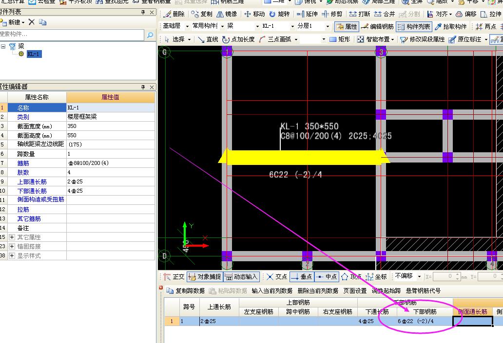
Task: Click the 搜索构件 search input field
Action: click(x=72, y=34)
